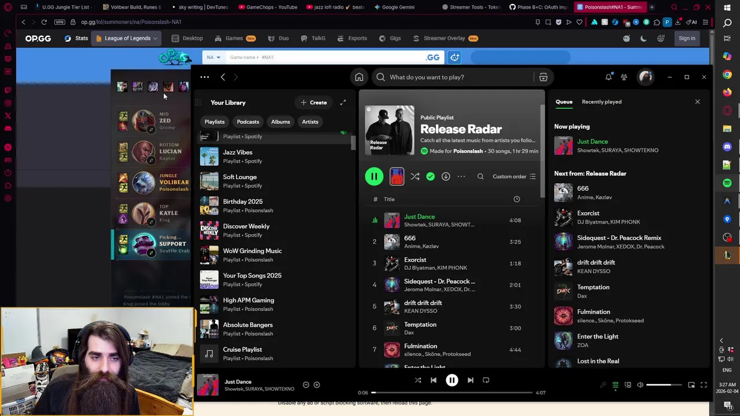740x416 pixels.
Task: Seek on the song progress bar
Action: click(x=452, y=393)
